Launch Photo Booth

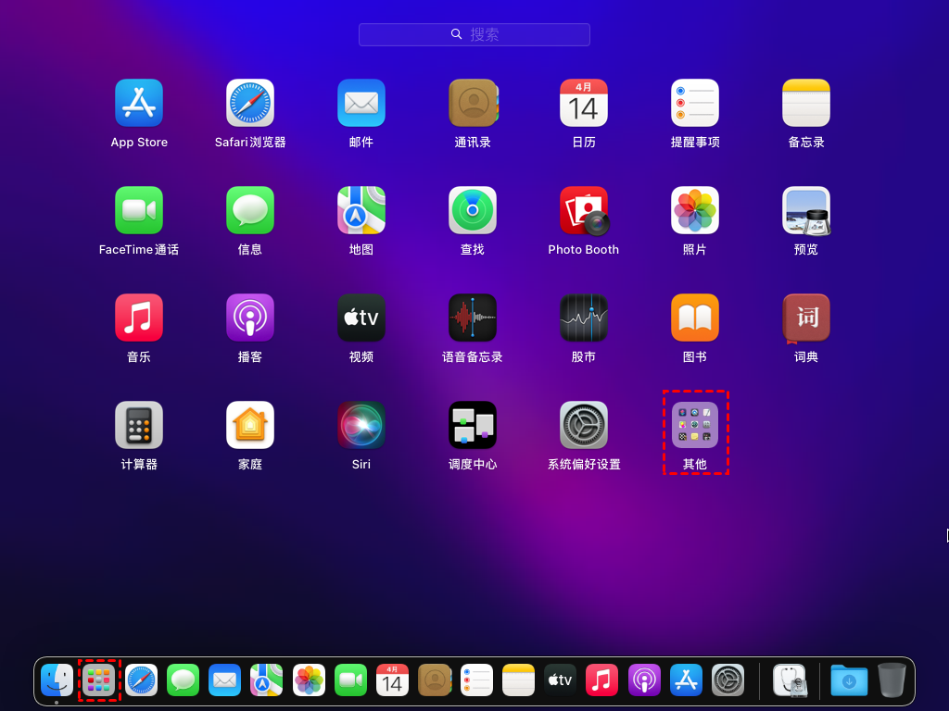click(x=584, y=210)
